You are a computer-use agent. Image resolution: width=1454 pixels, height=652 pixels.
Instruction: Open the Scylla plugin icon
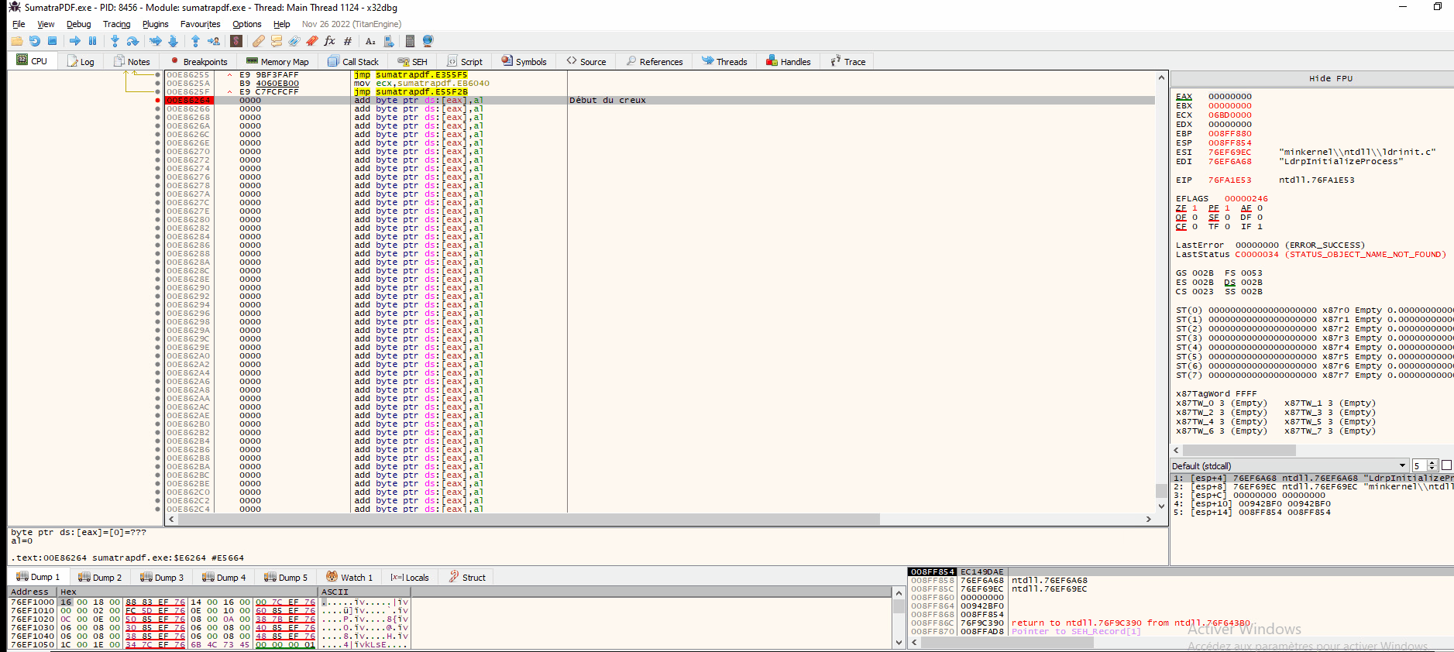pos(236,41)
